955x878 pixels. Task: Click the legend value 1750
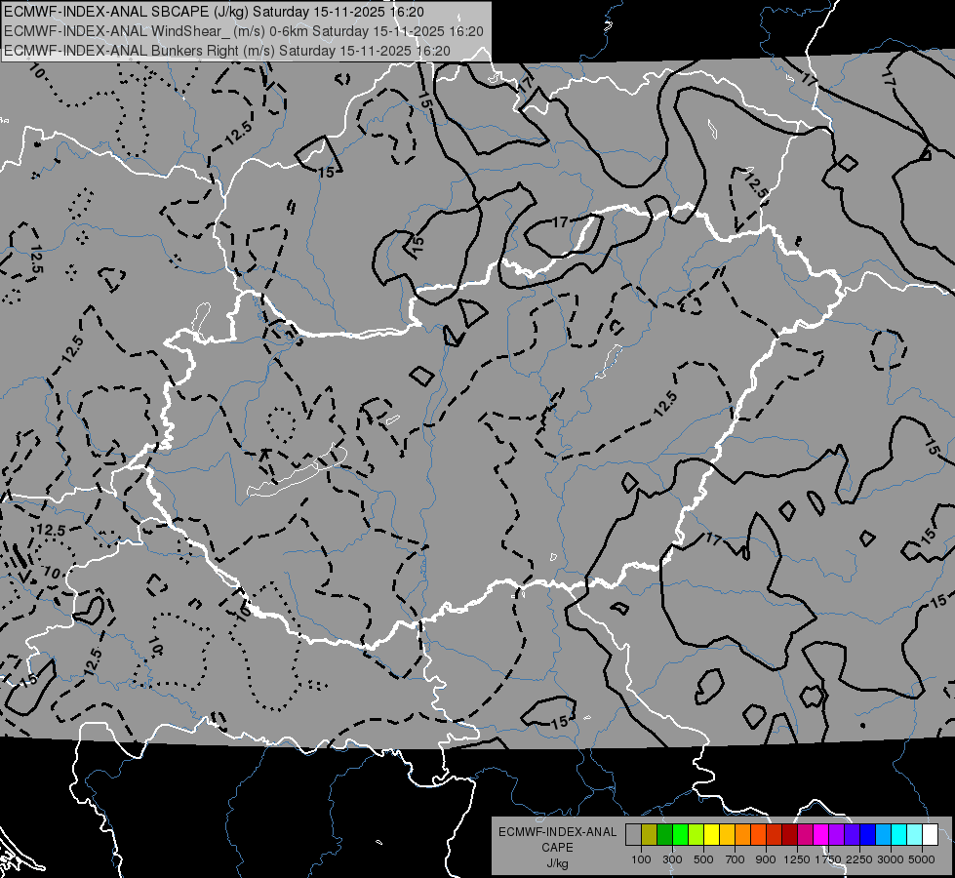[x=828, y=859]
